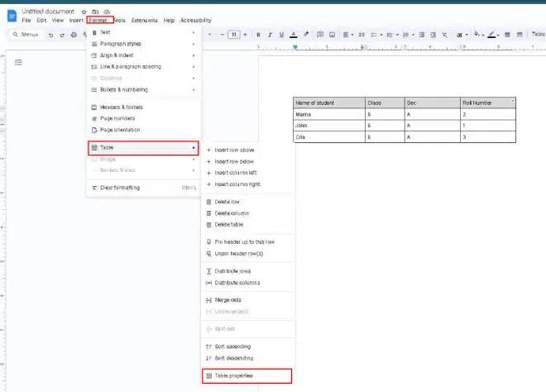546x392 pixels.
Task: Star the Untitled document
Action: [84, 12]
